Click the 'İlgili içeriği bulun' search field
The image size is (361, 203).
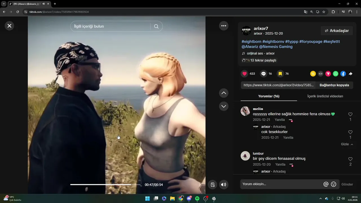110,26
